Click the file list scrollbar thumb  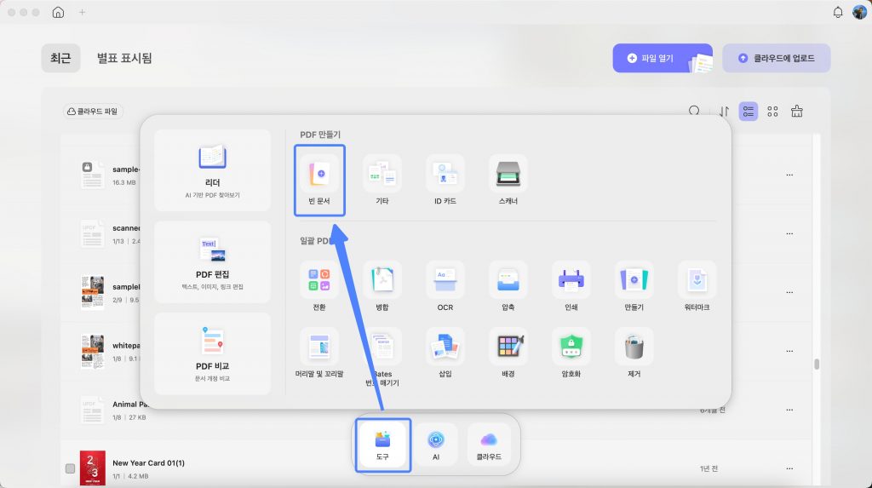(x=817, y=364)
